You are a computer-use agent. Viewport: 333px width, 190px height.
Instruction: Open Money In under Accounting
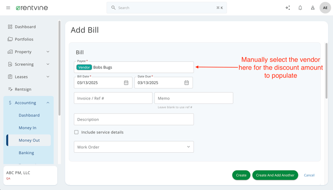coord(28,128)
